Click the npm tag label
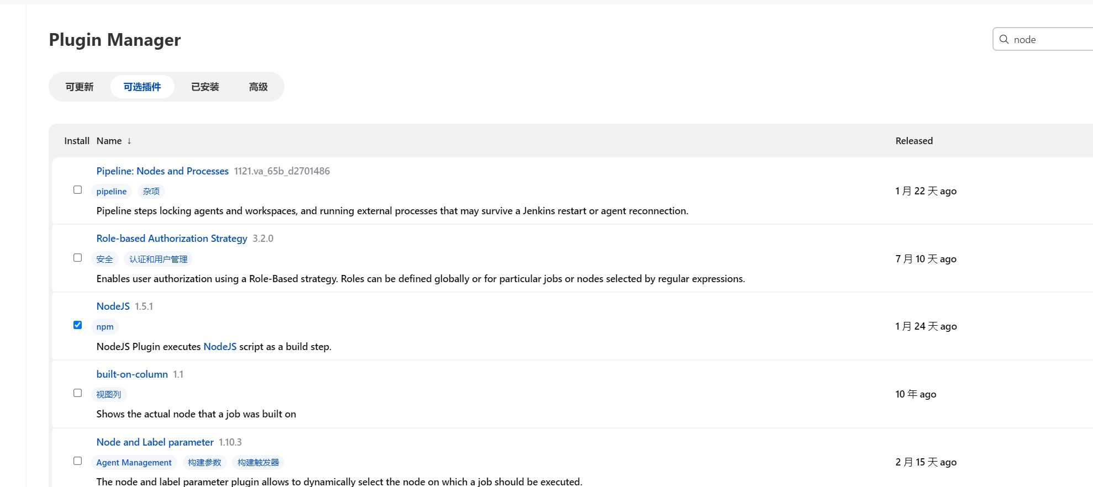 [x=105, y=327]
